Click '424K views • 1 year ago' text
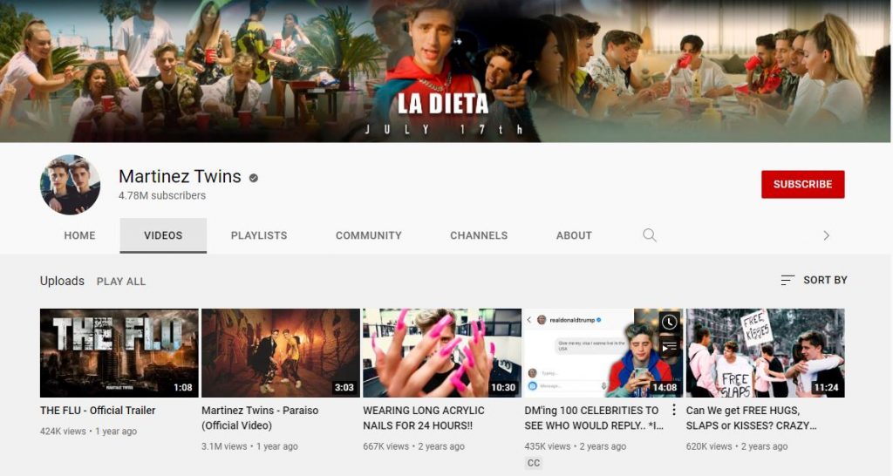The height and width of the screenshot is (476, 893). point(88,432)
